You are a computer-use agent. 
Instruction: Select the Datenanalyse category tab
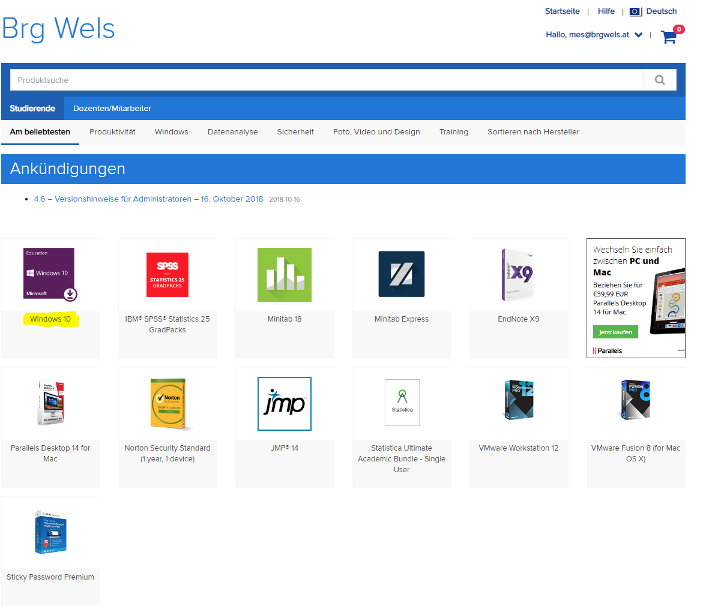point(232,132)
